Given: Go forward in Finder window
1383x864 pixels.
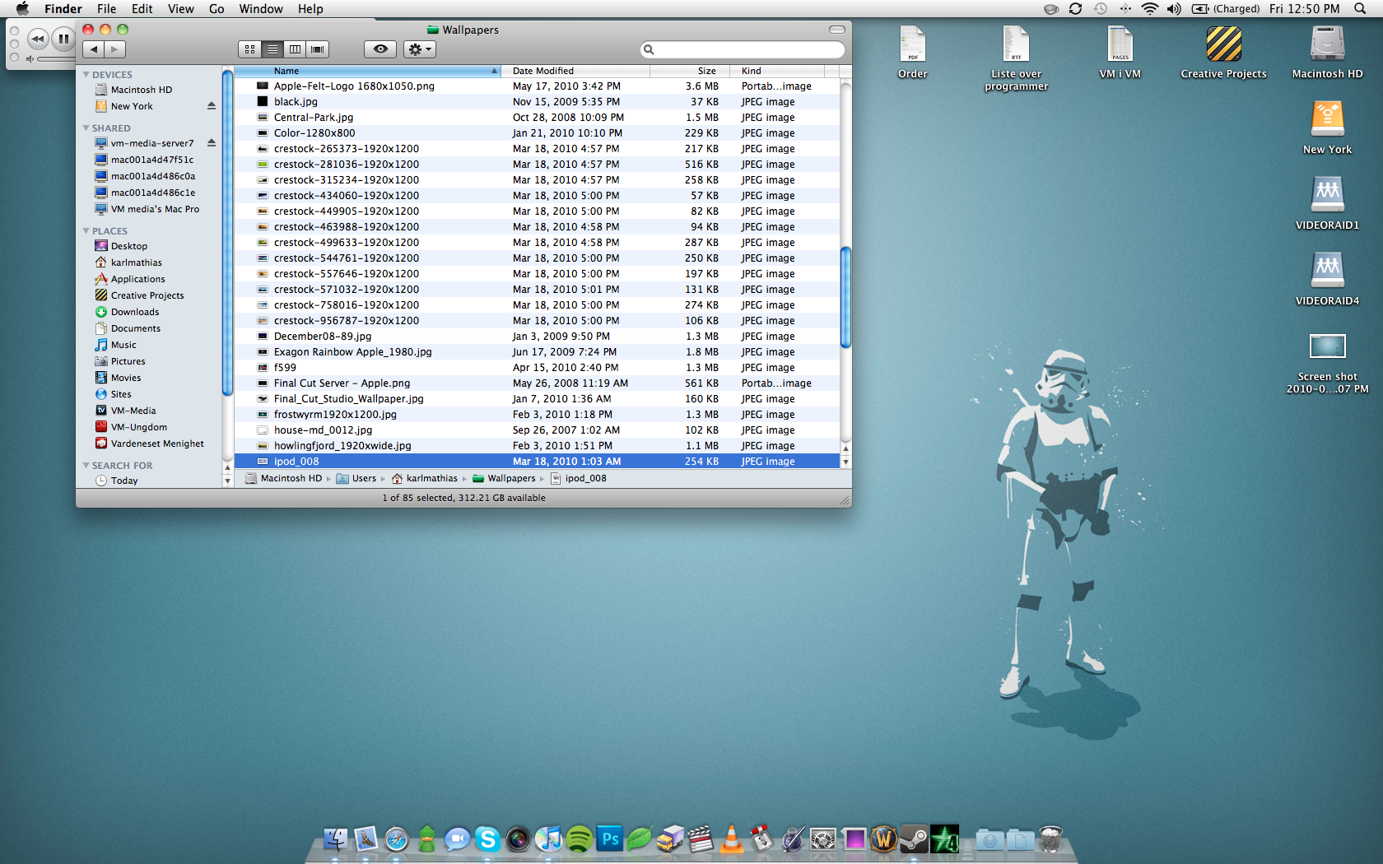Looking at the screenshot, I should pyautogui.click(x=114, y=49).
